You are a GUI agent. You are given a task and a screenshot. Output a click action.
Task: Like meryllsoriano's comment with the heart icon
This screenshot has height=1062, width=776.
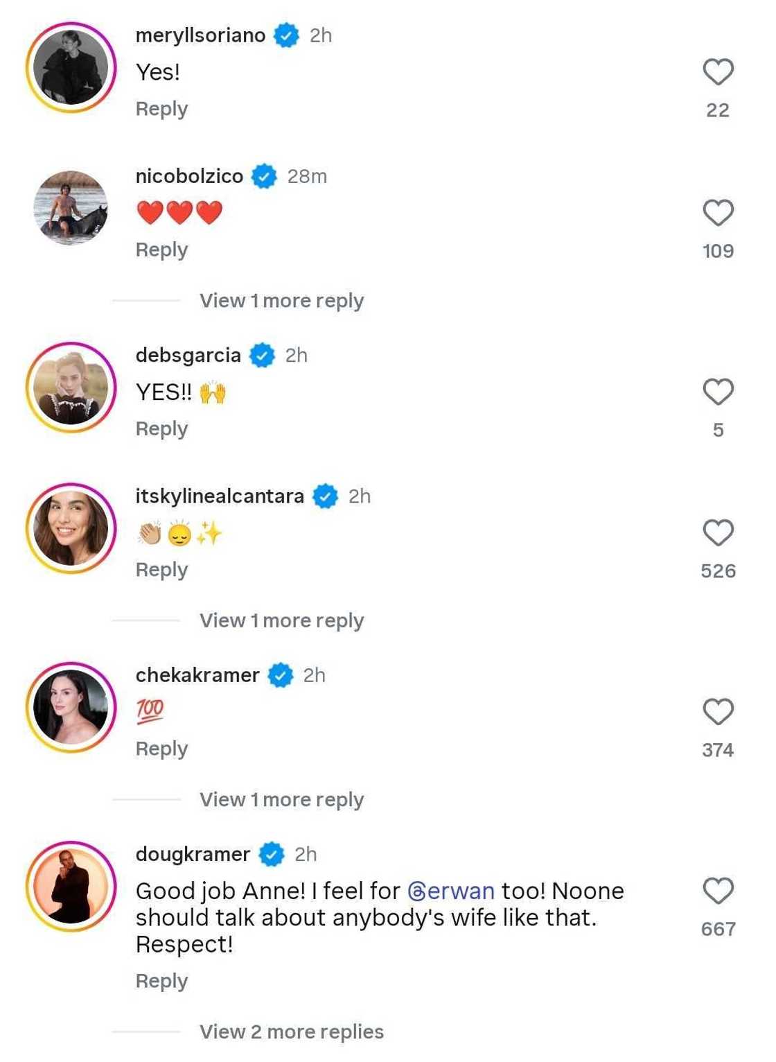[719, 69]
